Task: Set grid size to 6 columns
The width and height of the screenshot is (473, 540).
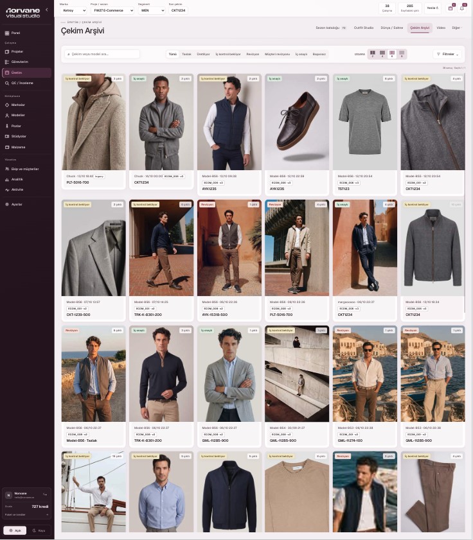Action: point(392,54)
